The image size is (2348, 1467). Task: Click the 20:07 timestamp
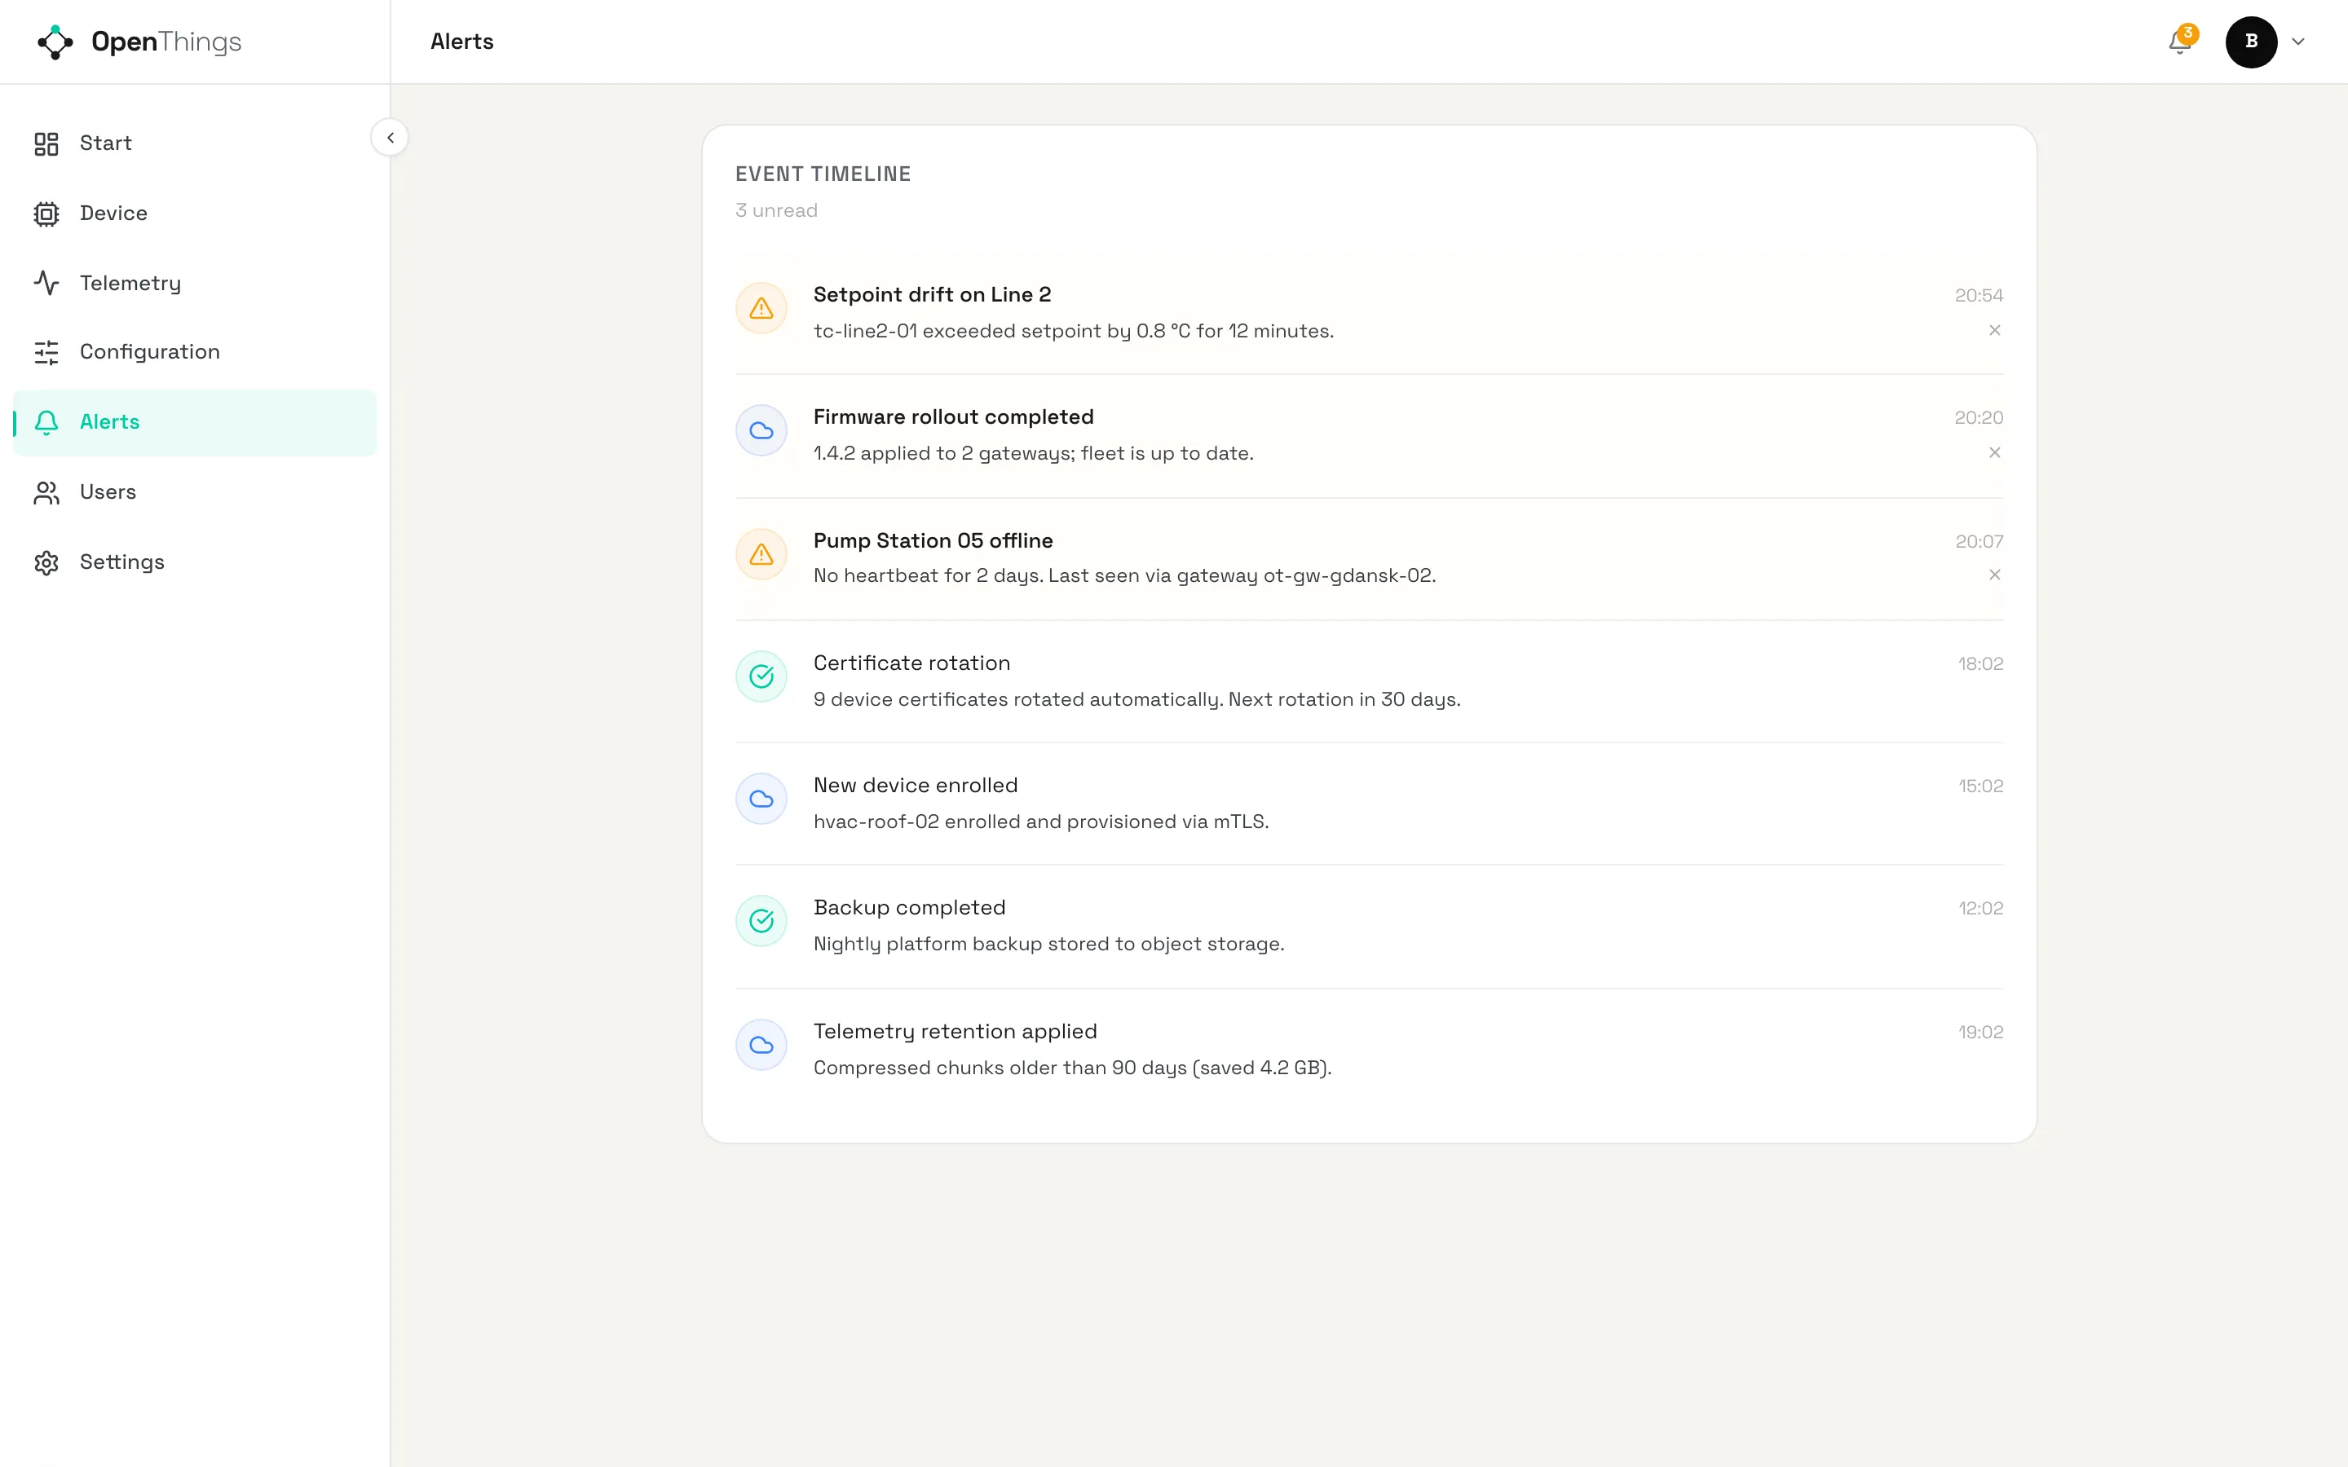[x=1979, y=541]
